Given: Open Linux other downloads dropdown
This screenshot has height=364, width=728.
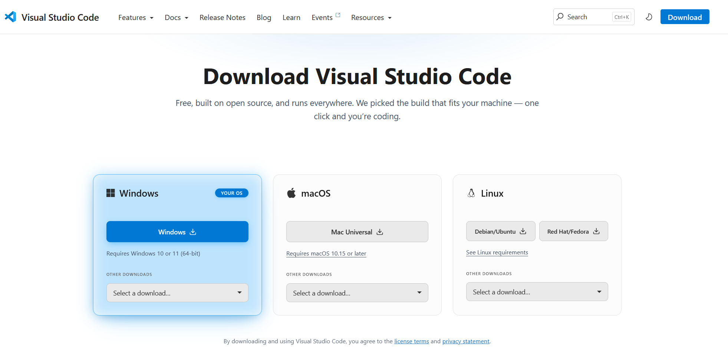Looking at the screenshot, I should (537, 292).
